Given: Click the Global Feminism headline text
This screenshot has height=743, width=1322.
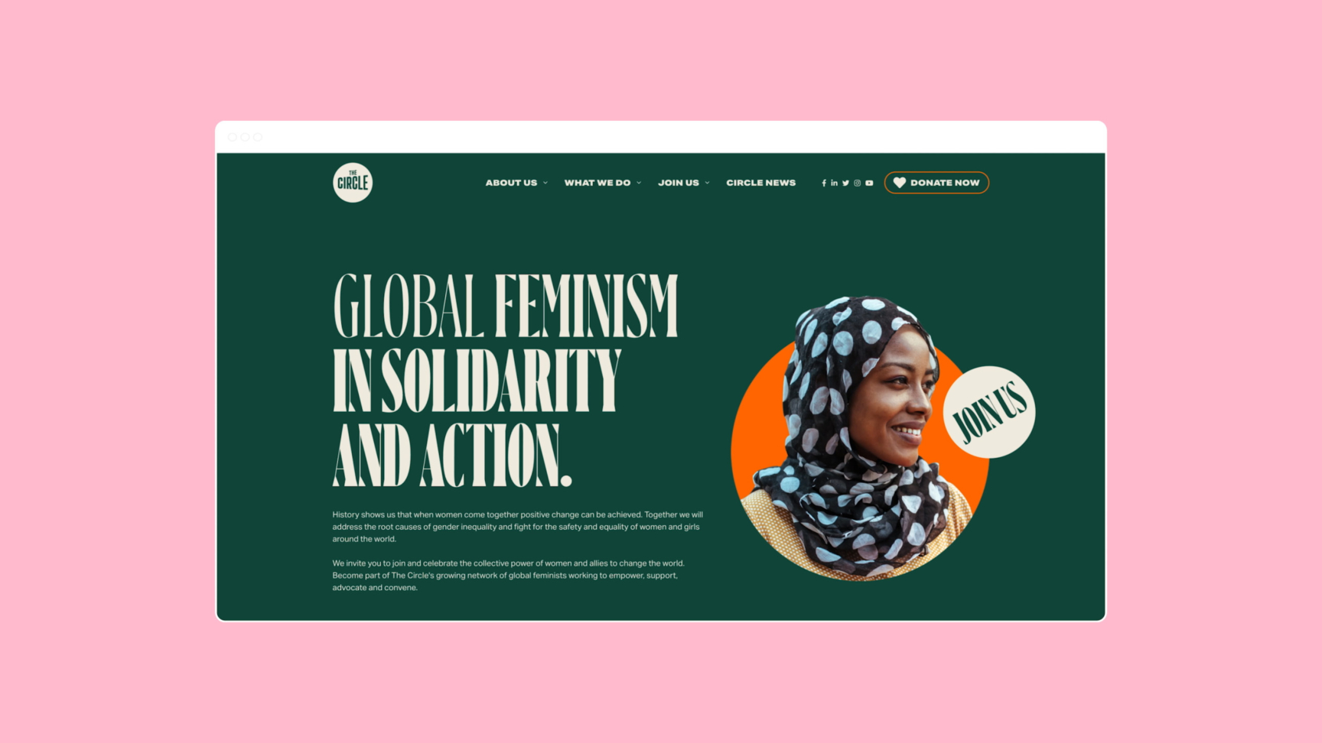Looking at the screenshot, I should pos(505,380).
